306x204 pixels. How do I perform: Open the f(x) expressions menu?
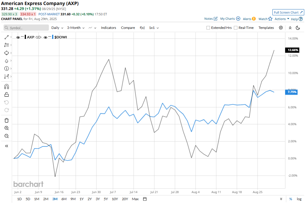pyautogui.click(x=142, y=28)
